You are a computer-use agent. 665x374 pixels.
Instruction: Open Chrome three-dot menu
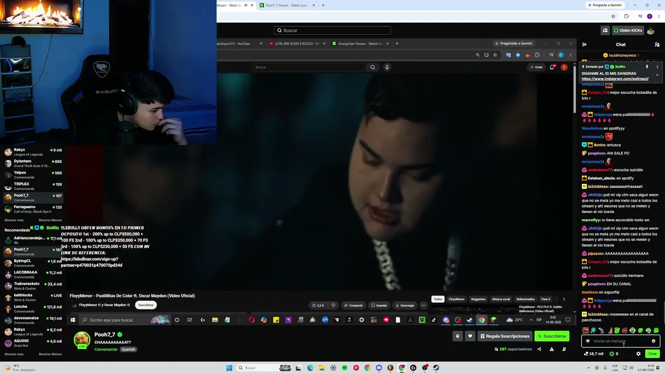tap(659, 16)
